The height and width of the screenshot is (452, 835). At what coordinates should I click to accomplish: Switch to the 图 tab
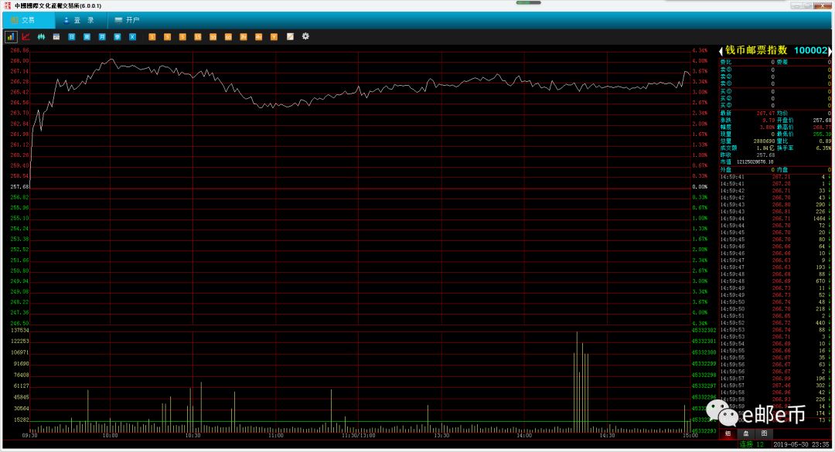tap(764, 433)
